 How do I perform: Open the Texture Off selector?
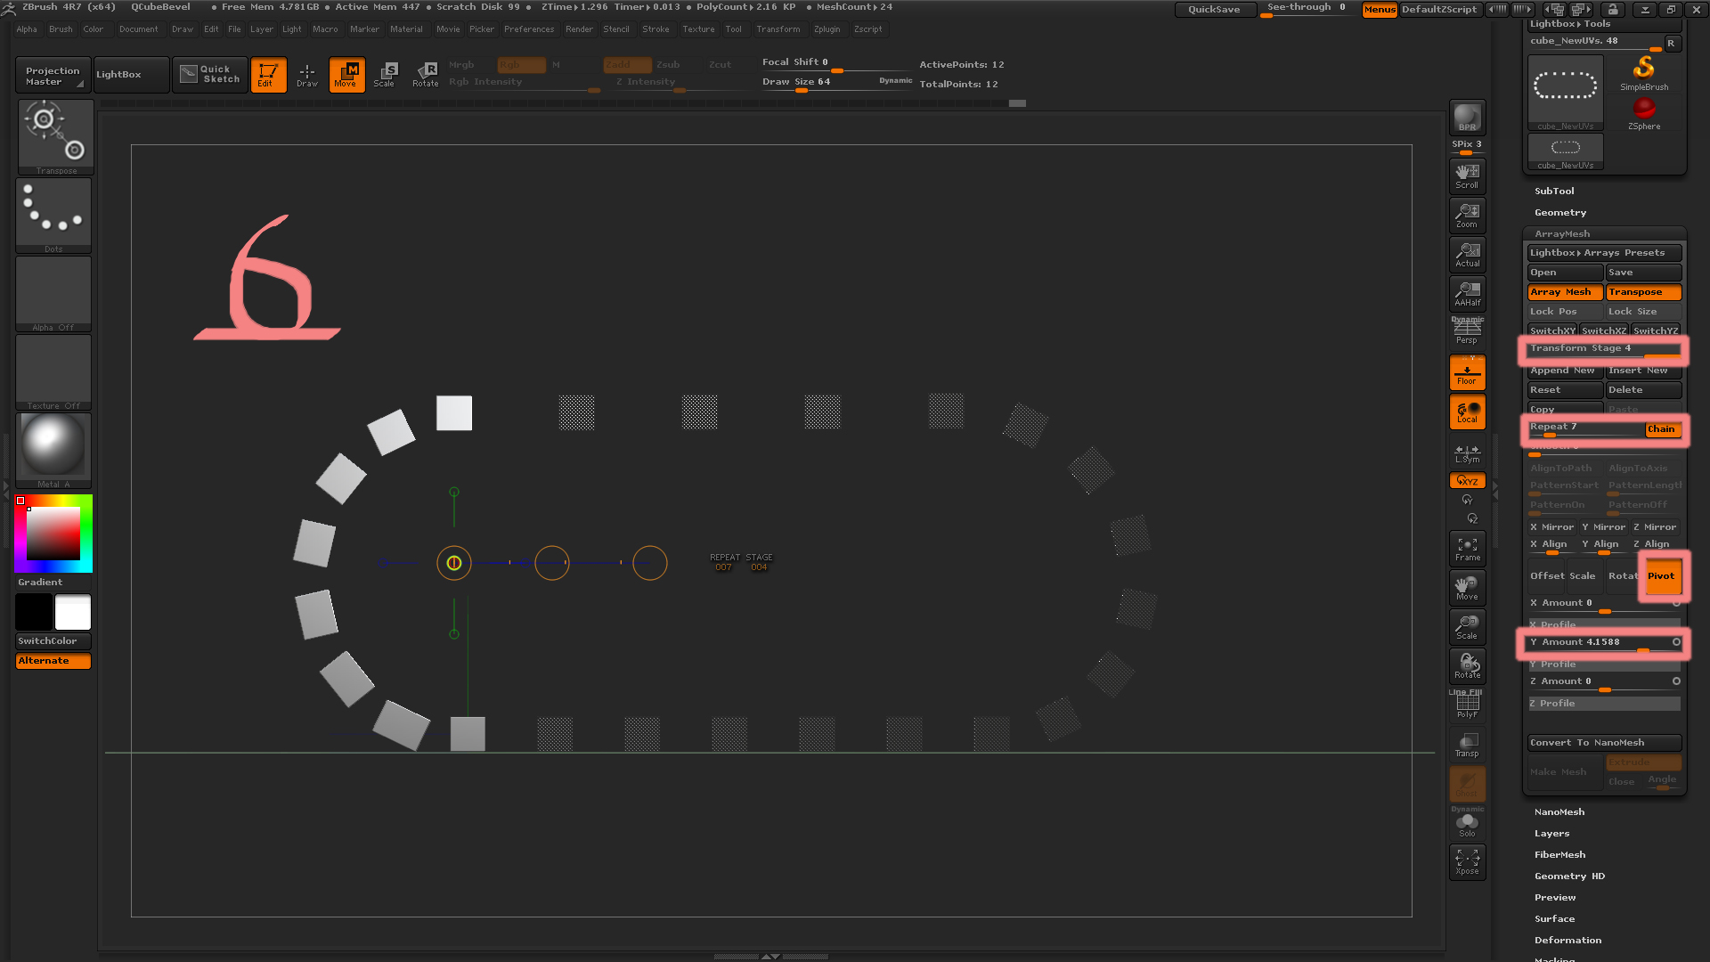[x=53, y=372]
